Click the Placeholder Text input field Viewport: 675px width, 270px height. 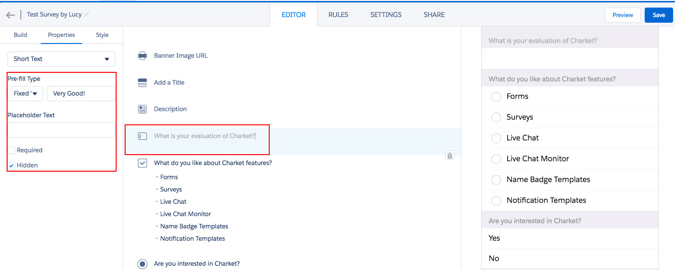61,130
